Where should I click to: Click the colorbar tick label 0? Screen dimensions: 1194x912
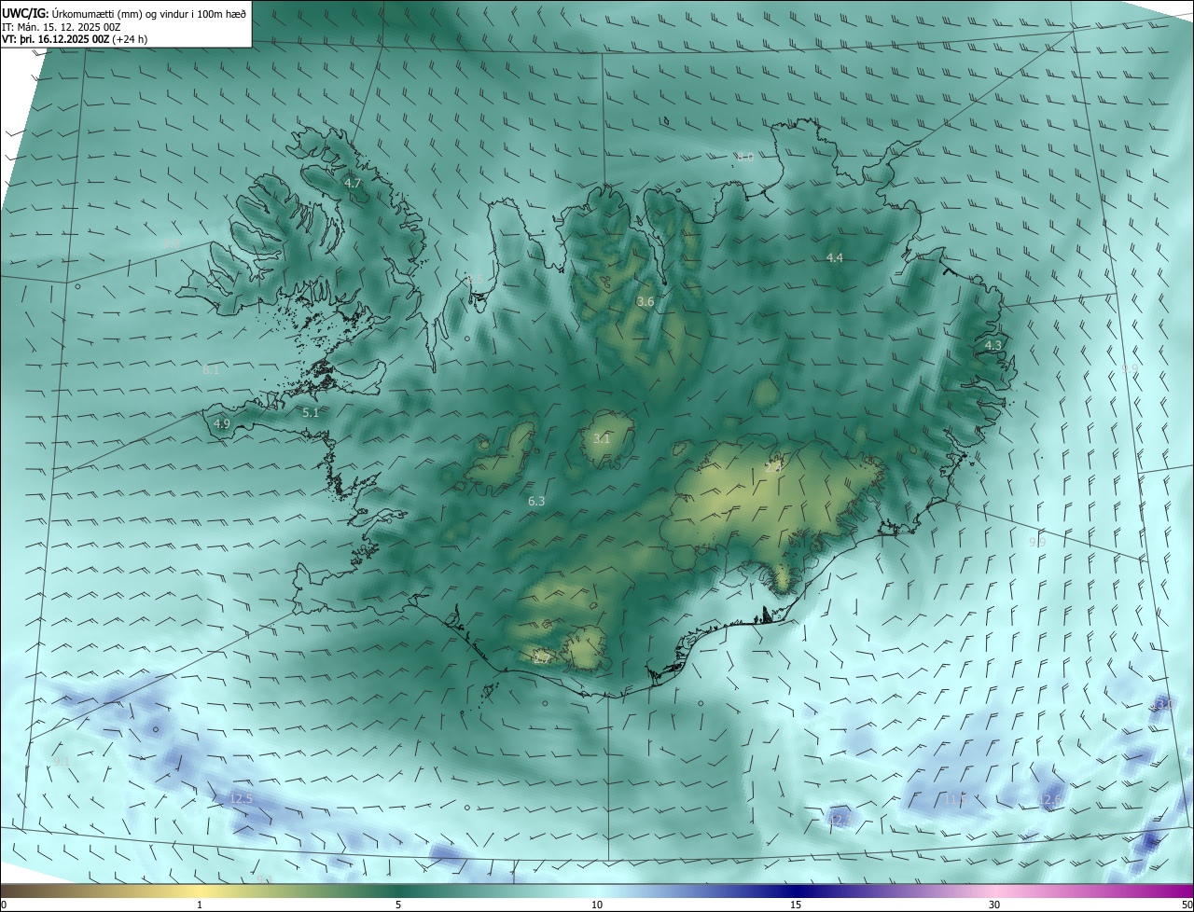pos(3,905)
